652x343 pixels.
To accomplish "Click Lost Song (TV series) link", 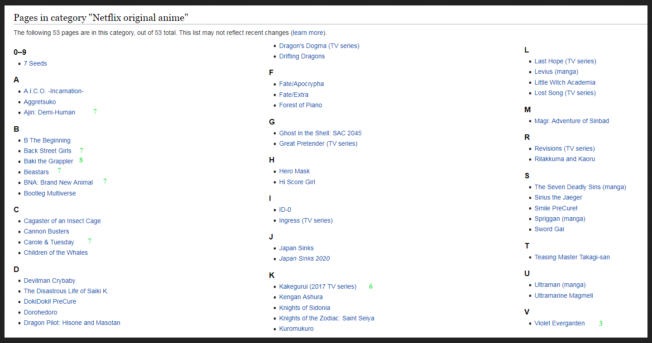I will pos(565,93).
